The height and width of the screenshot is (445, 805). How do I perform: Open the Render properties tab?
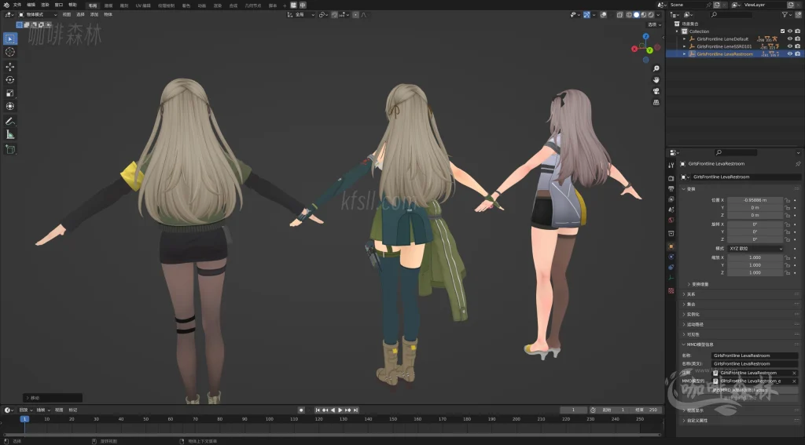coord(671,178)
